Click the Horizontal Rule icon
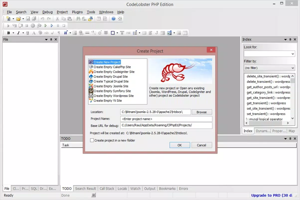Viewport: 300px width, 200px height. (x=87, y=33)
